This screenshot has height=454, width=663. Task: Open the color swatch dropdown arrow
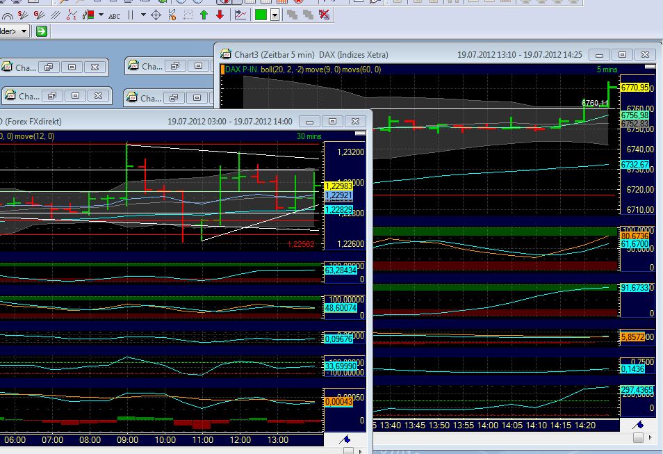275,16
